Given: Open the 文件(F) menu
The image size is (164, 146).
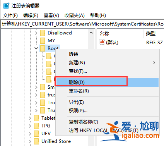Looking at the screenshot, I should tap(10, 15).
